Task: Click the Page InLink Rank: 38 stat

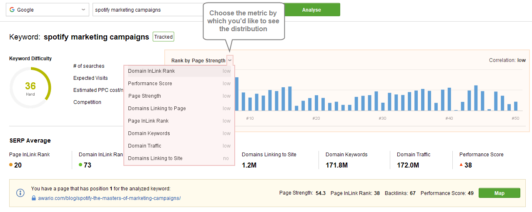Action: pyautogui.click(x=355, y=193)
